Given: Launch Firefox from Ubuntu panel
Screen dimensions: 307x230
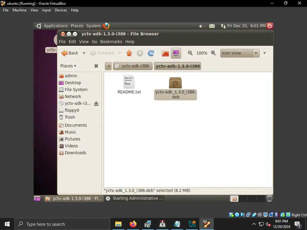Looking at the screenshot, I should (106, 26).
